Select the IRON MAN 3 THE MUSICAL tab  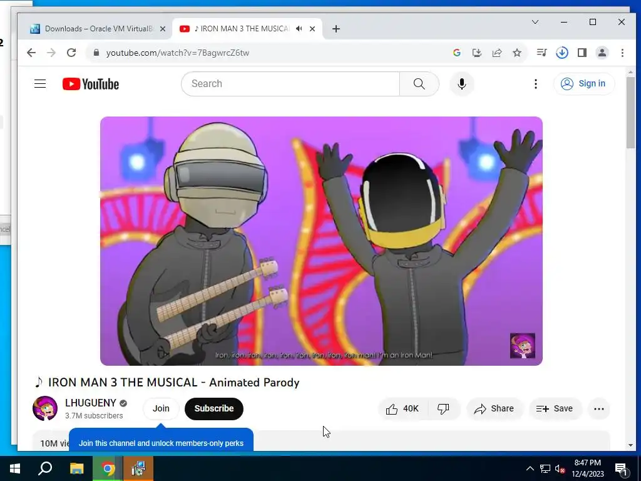(x=241, y=29)
